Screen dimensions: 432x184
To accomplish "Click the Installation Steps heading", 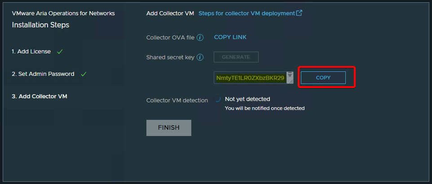I will [40, 25].
